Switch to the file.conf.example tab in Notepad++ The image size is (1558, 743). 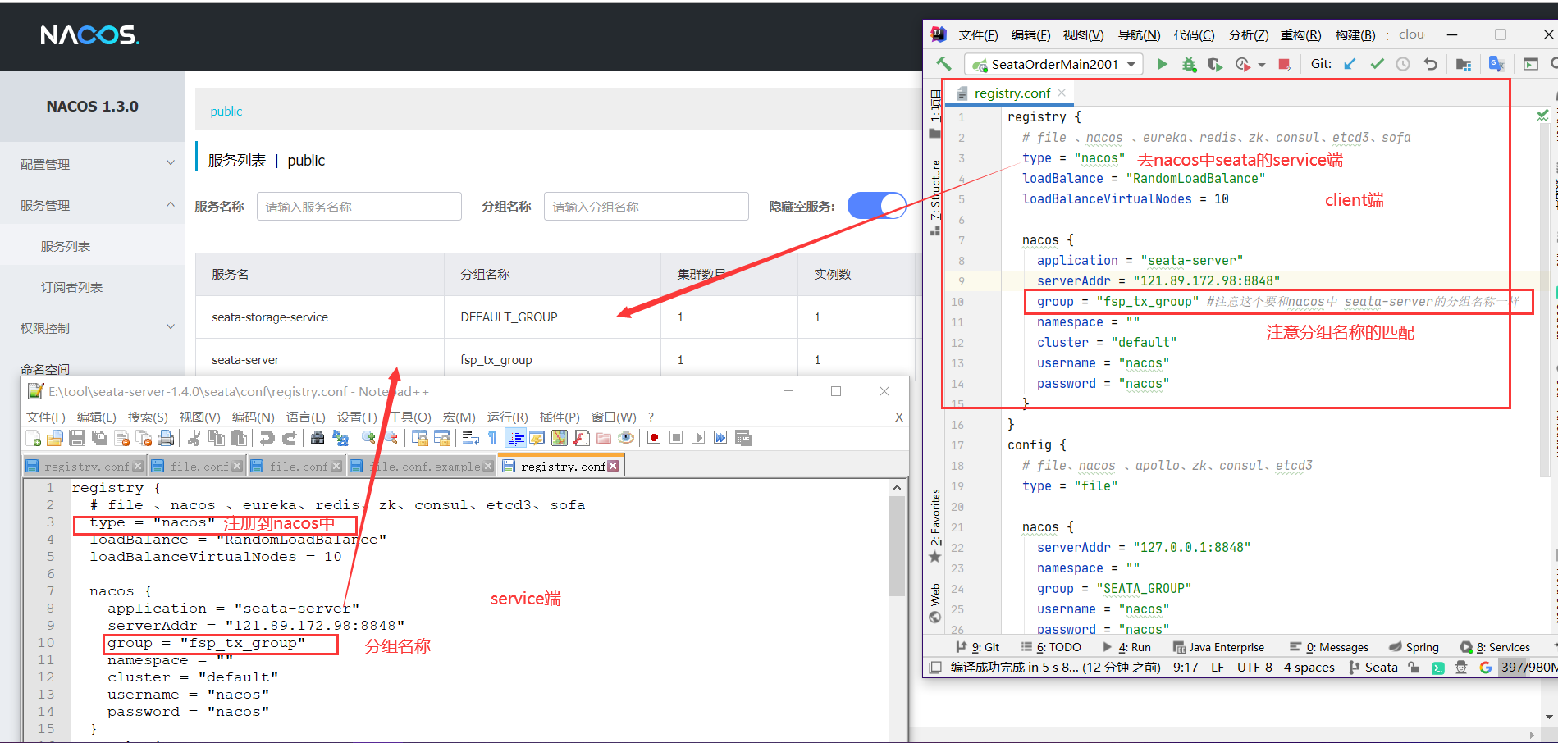(x=423, y=466)
